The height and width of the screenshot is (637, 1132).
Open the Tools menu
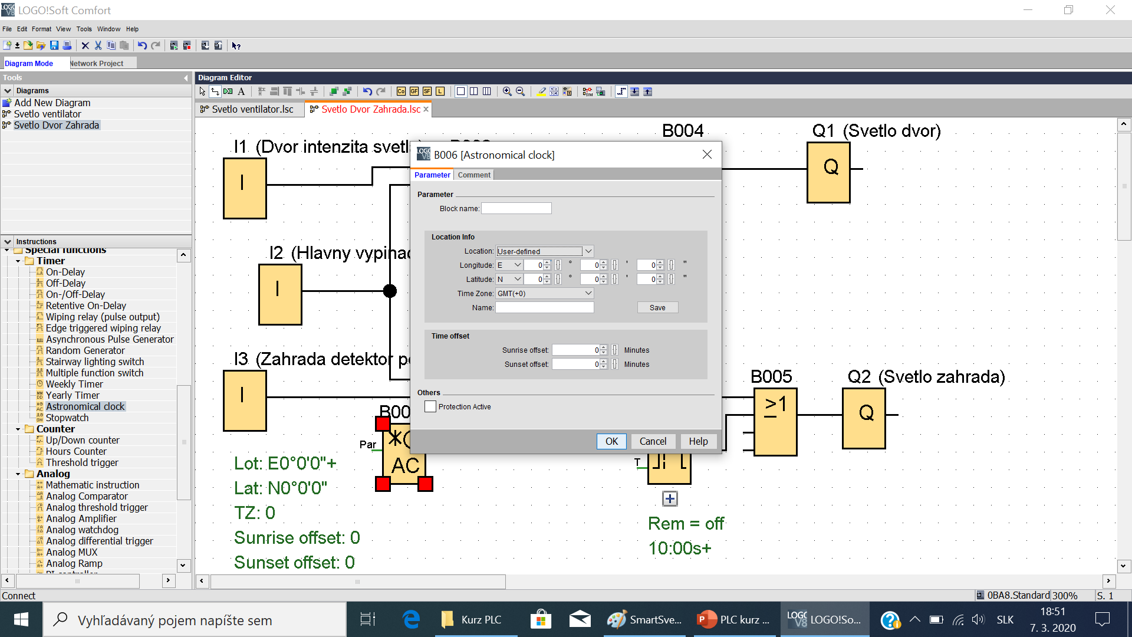coord(84,29)
